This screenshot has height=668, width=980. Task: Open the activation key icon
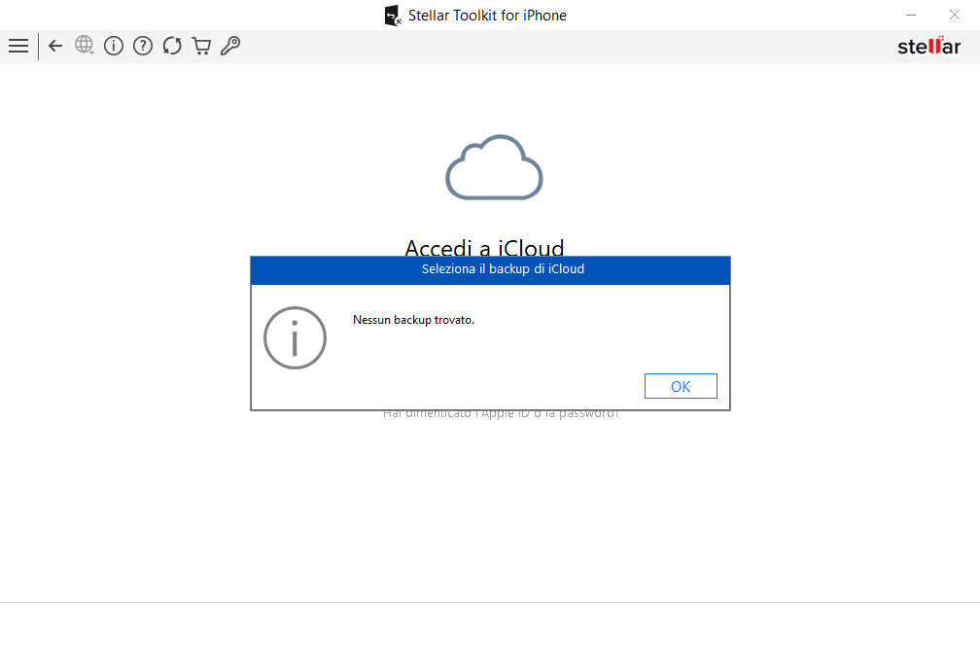tap(230, 46)
